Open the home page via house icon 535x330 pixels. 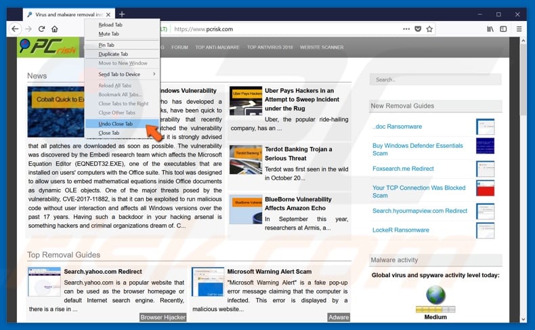click(55, 29)
